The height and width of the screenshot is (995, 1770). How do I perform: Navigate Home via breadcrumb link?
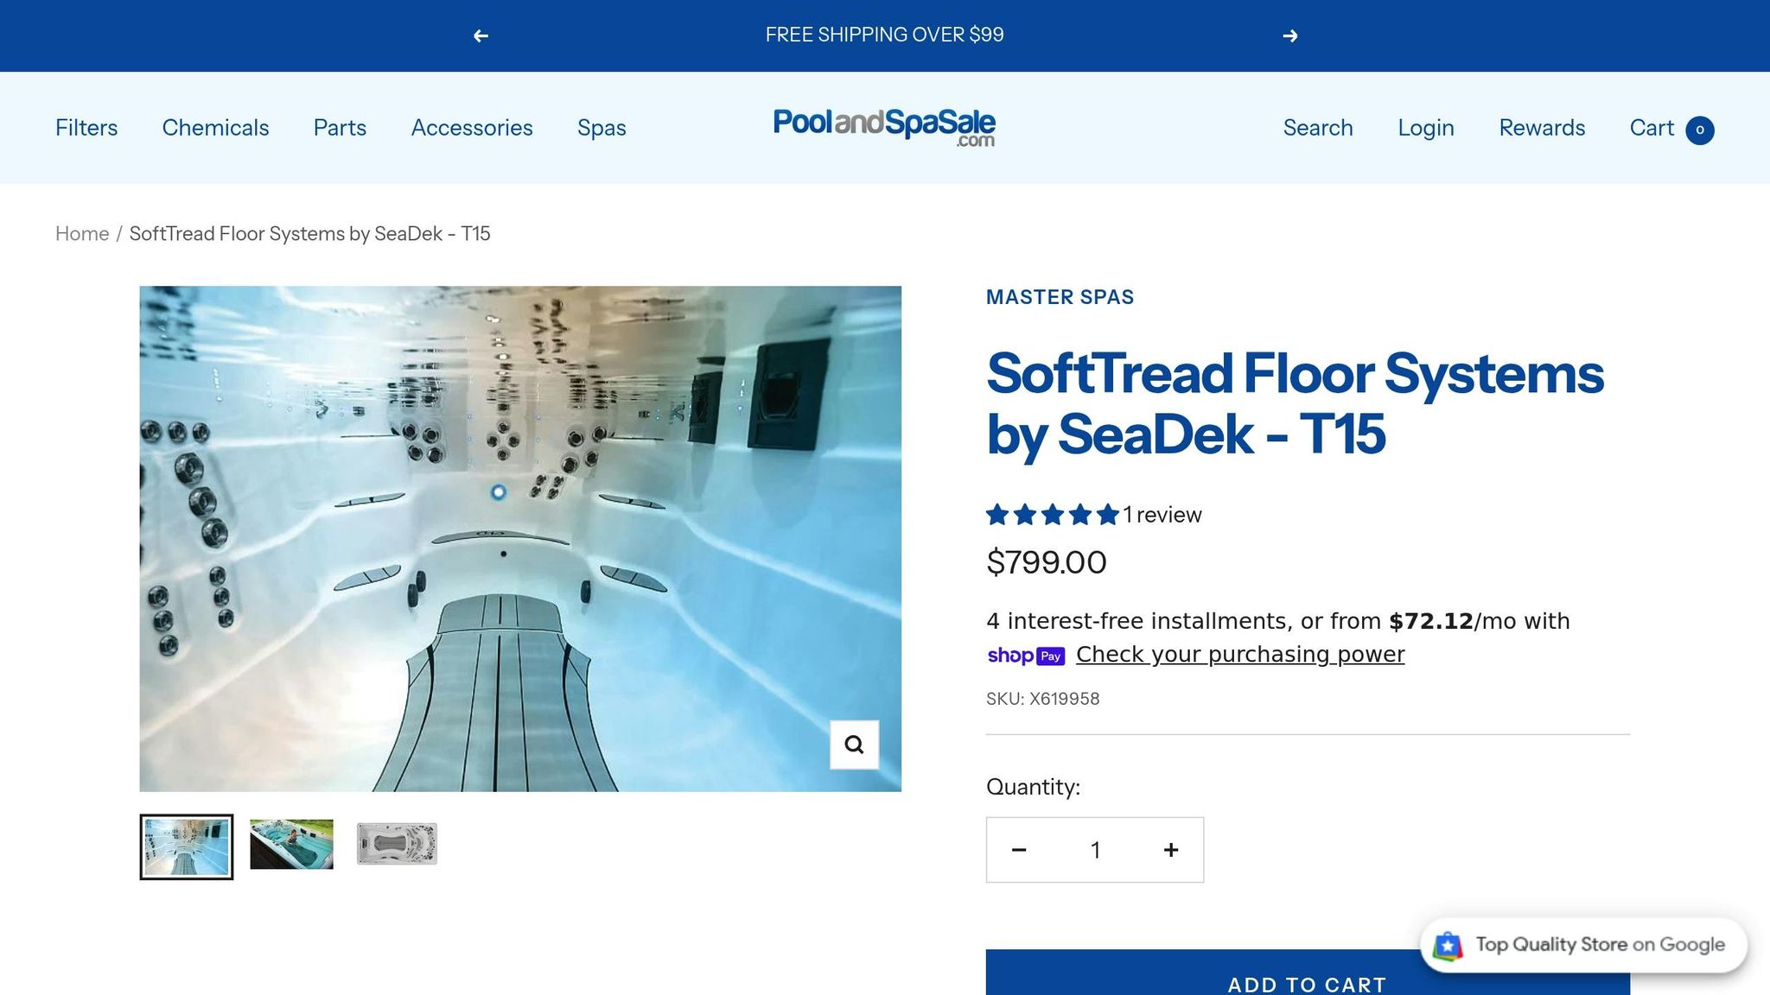click(81, 233)
